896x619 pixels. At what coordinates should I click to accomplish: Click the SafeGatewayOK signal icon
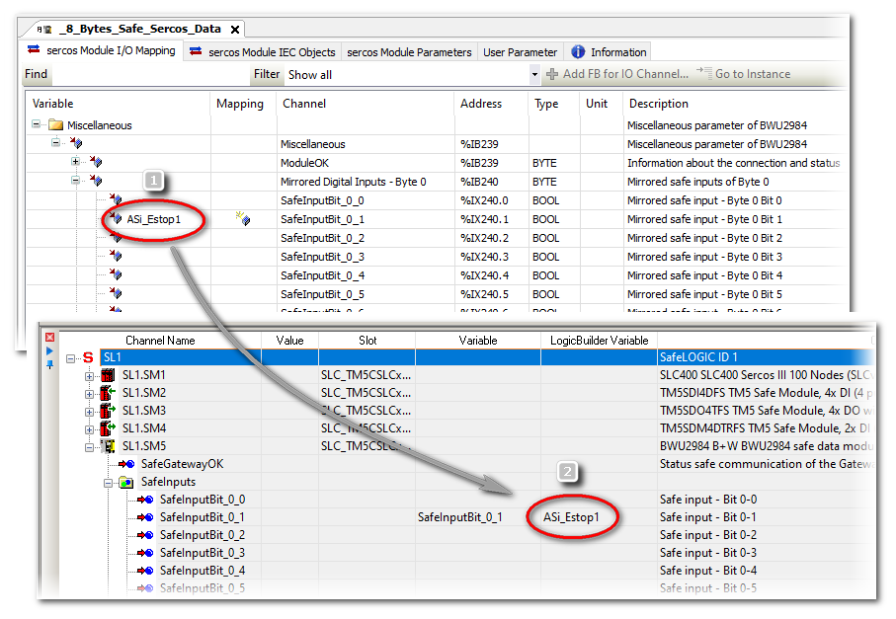tap(125, 464)
